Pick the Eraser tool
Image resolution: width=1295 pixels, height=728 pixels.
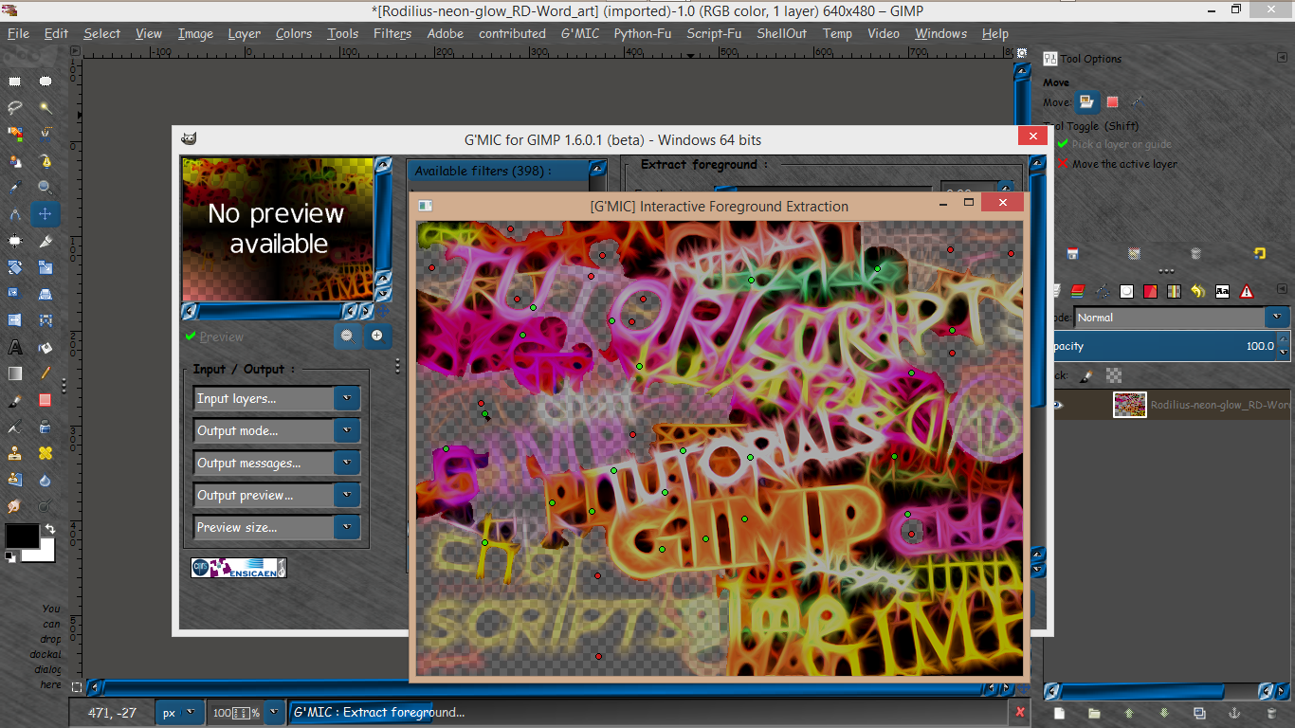coord(46,400)
